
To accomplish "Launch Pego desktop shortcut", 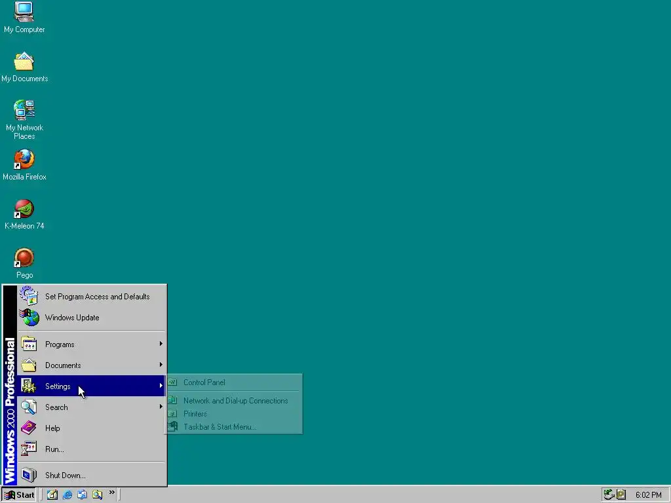I will [x=24, y=263].
